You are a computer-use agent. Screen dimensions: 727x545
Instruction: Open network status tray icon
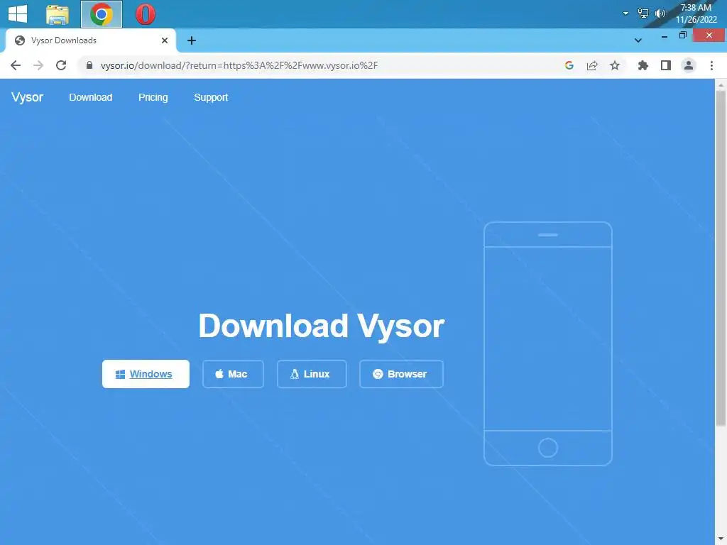click(x=643, y=13)
